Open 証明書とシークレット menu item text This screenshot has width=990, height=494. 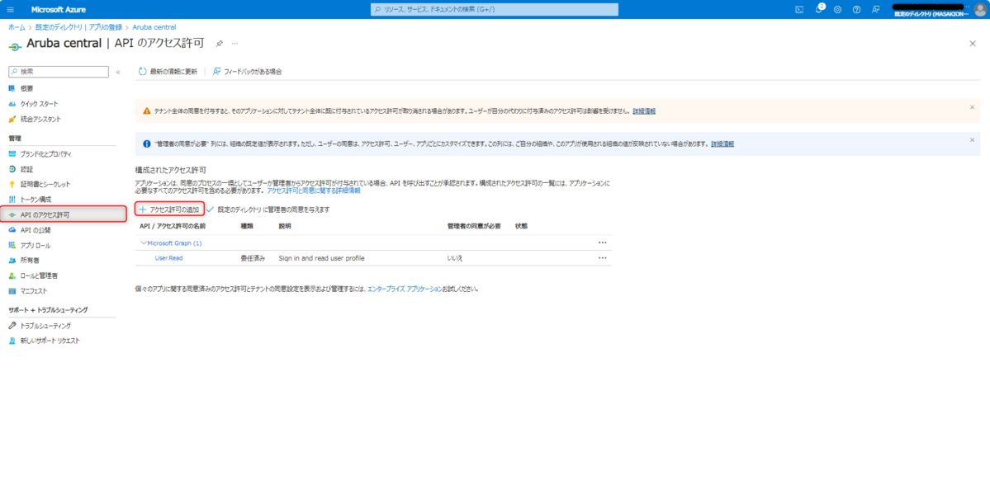coord(45,184)
